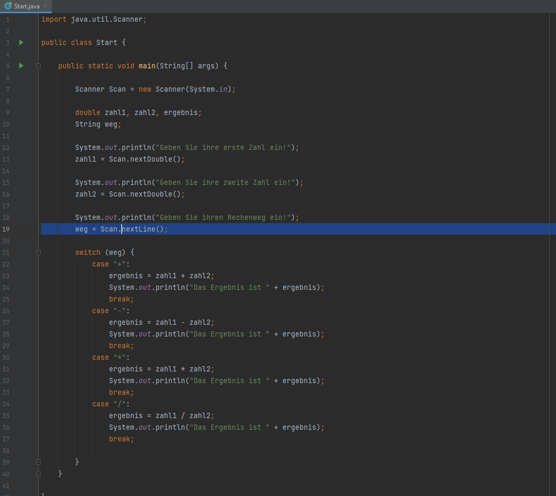
Task: Click the ergebnis variable in double declaration
Action: pos(182,112)
